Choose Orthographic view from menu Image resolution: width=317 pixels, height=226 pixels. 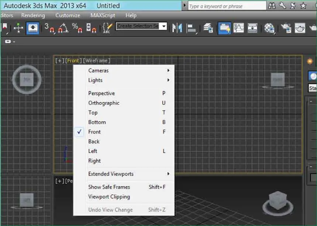[x=124, y=103]
